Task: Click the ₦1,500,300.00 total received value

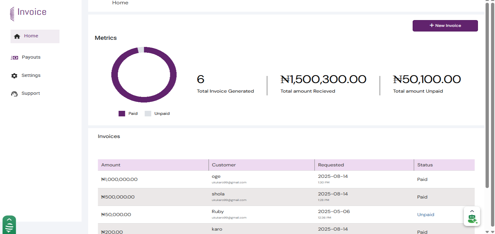Action: point(323,79)
